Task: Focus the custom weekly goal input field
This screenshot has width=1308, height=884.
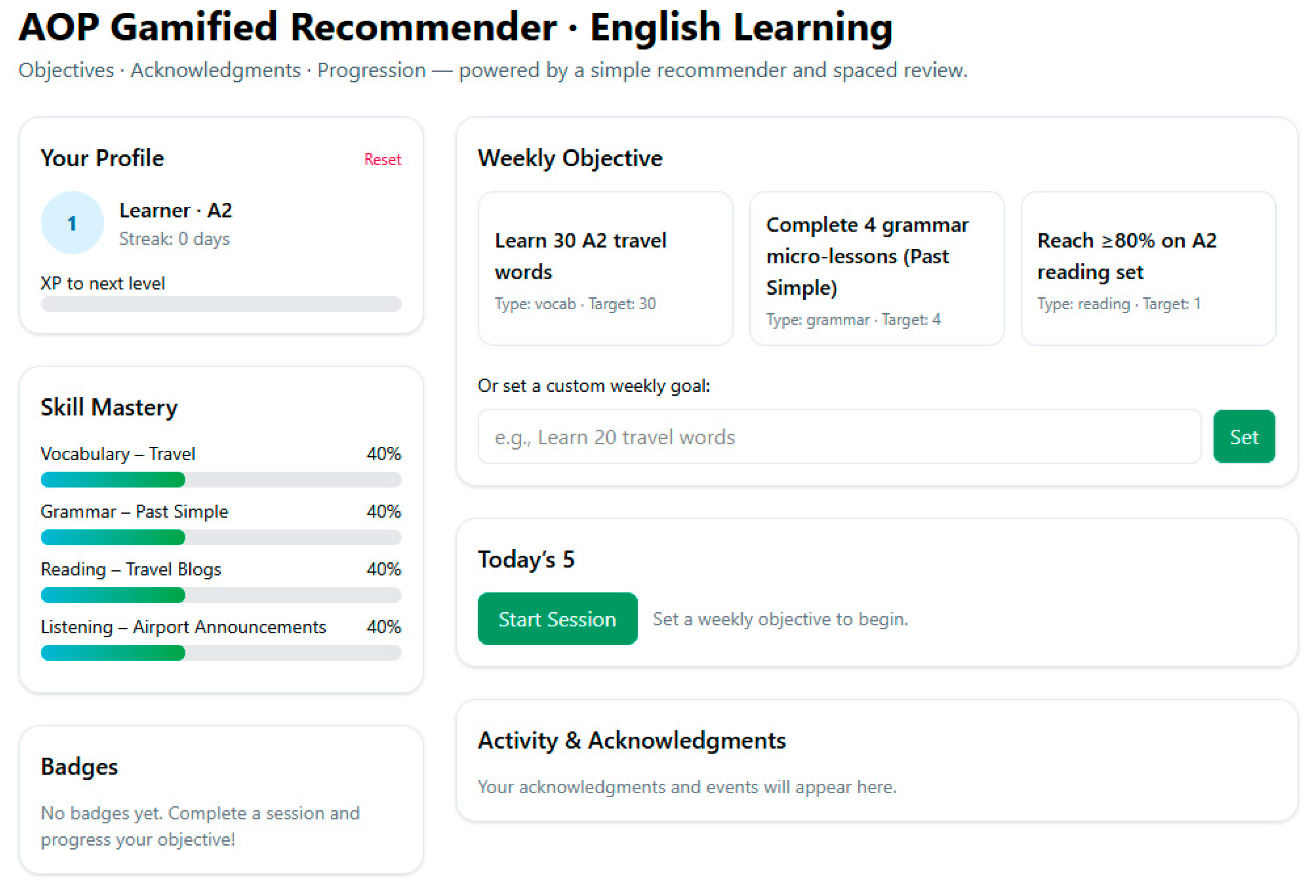Action: click(x=838, y=437)
